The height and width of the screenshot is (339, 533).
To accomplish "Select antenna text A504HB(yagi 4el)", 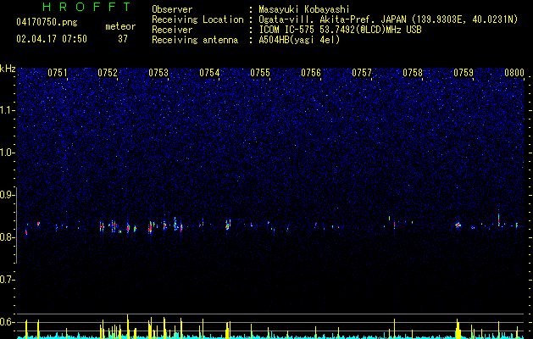I will [x=299, y=40].
